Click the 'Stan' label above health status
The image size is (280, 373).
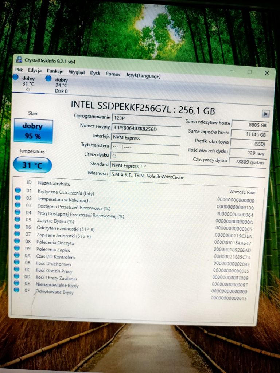coord(32,113)
